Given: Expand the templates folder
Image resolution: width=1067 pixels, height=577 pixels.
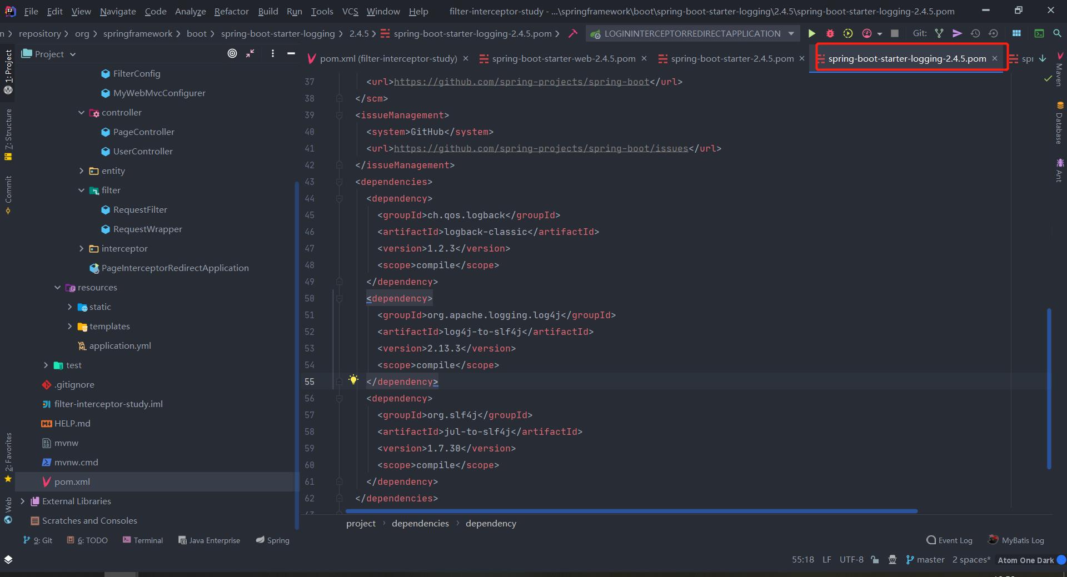Looking at the screenshot, I should [x=69, y=326].
